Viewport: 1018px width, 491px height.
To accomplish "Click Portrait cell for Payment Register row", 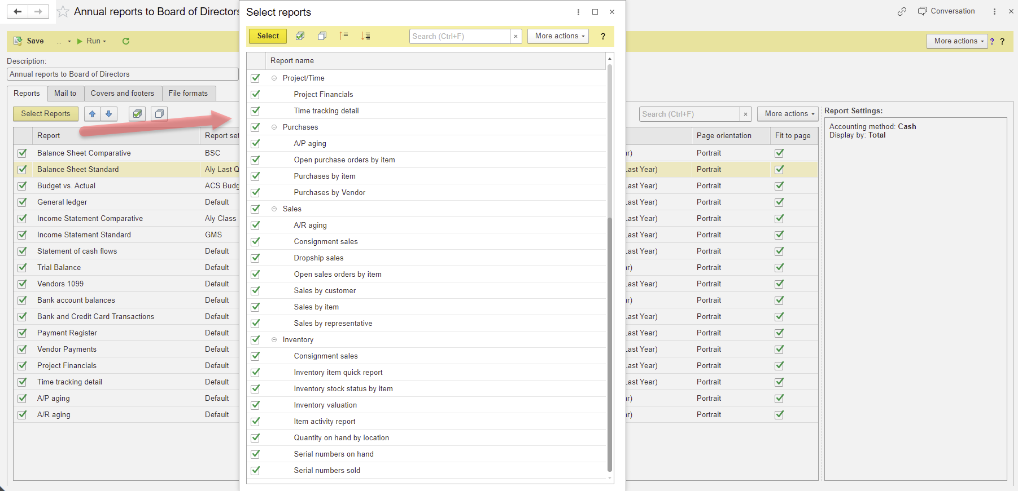I will 731,333.
